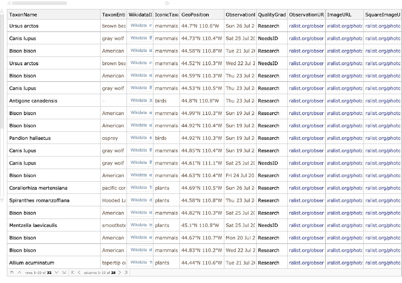
Task: Jump to the first row of the dataset
Action: pos(12,273)
